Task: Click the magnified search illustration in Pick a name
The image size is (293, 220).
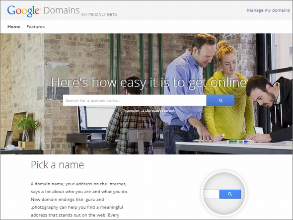Action: tap(224, 194)
